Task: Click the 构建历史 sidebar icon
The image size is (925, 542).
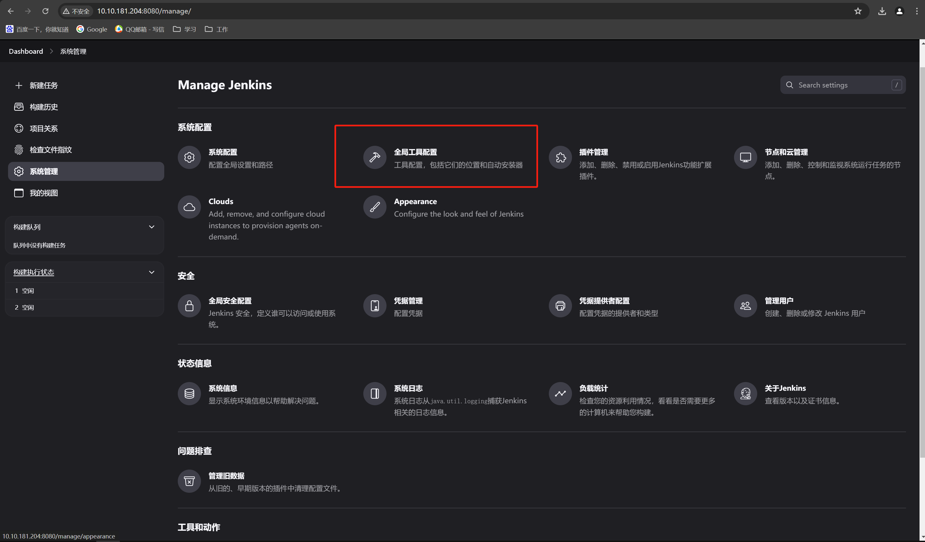Action: (19, 107)
